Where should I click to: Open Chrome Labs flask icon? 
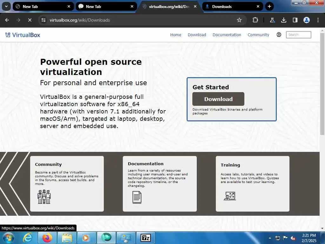point(272,20)
